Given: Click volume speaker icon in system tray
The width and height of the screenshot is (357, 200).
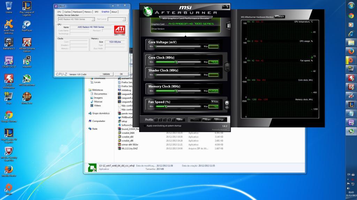Looking at the screenshot, I should click(x=348, y=188).
